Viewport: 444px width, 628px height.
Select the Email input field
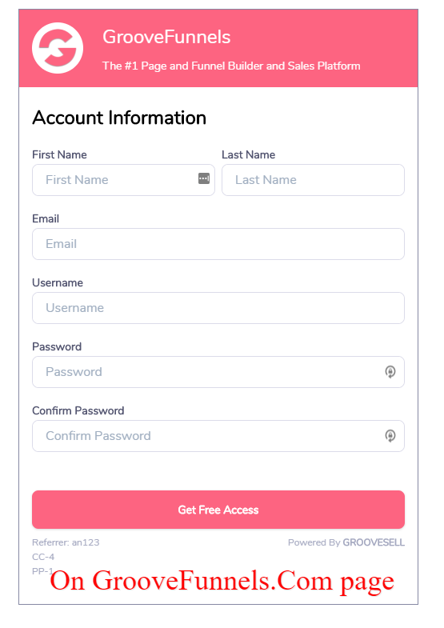pyautogui.click(x=218, y=244)
